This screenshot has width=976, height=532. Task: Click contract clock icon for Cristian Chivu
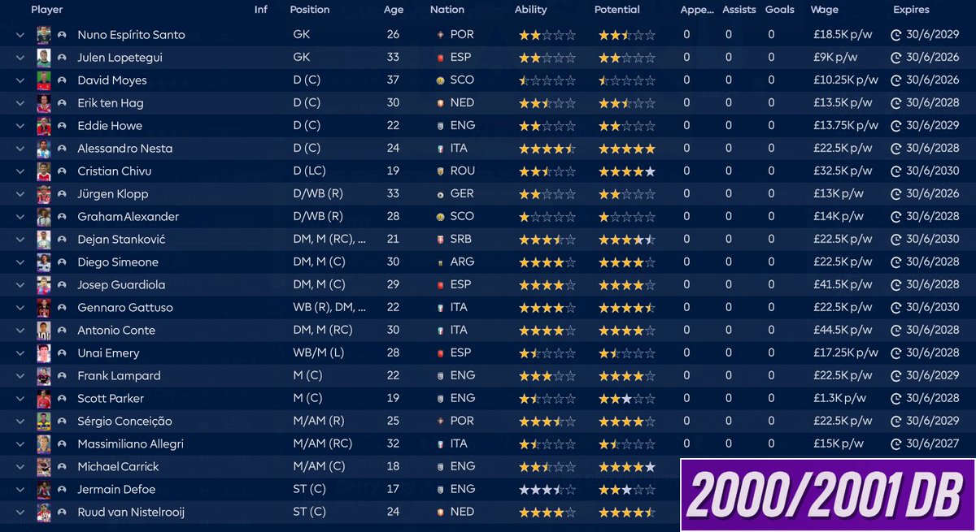[x=896, y=172]
